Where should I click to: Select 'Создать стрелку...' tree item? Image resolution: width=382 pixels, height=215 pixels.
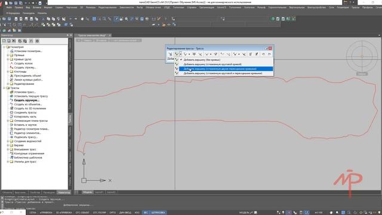(25, 67)
